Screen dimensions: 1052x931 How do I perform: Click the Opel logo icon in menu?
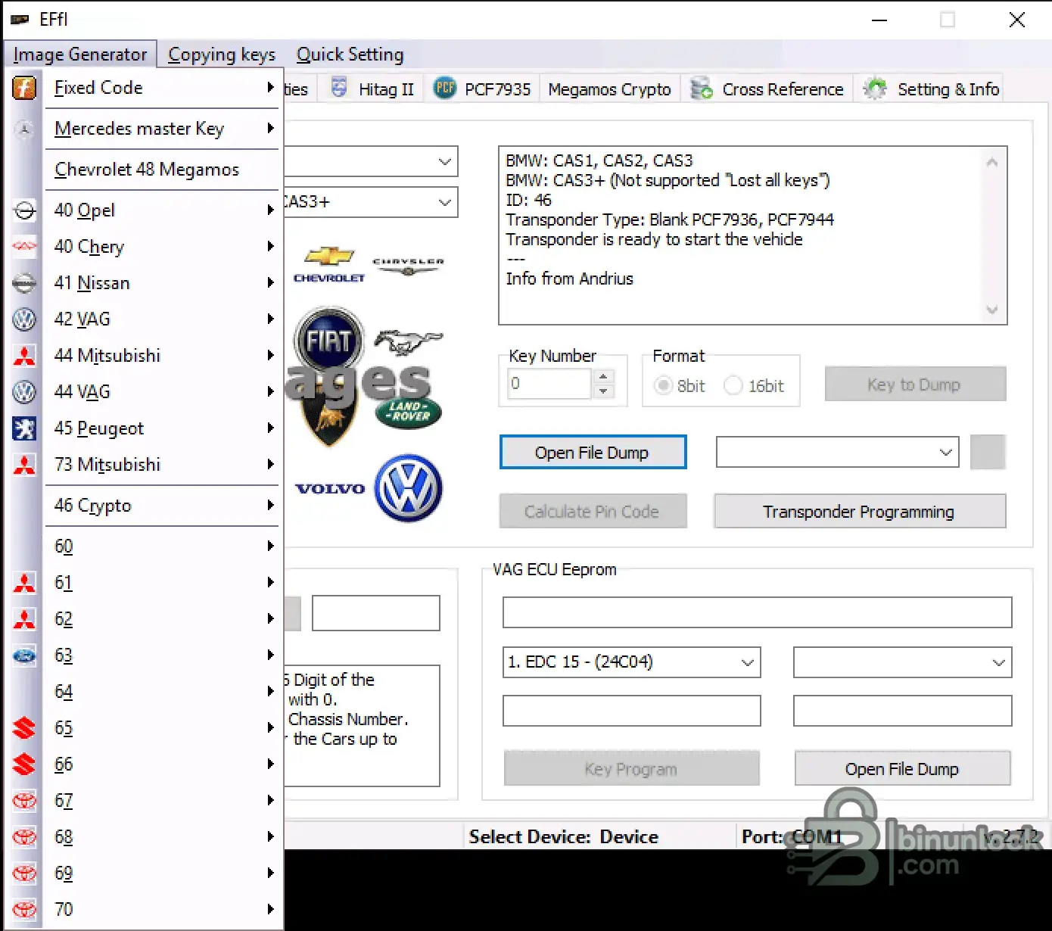24,210
